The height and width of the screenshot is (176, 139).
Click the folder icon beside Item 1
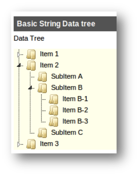coord(31,54)
